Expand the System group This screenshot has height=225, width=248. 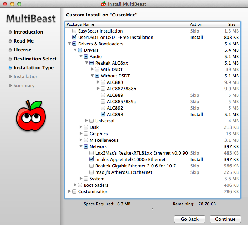coord(81,179)
